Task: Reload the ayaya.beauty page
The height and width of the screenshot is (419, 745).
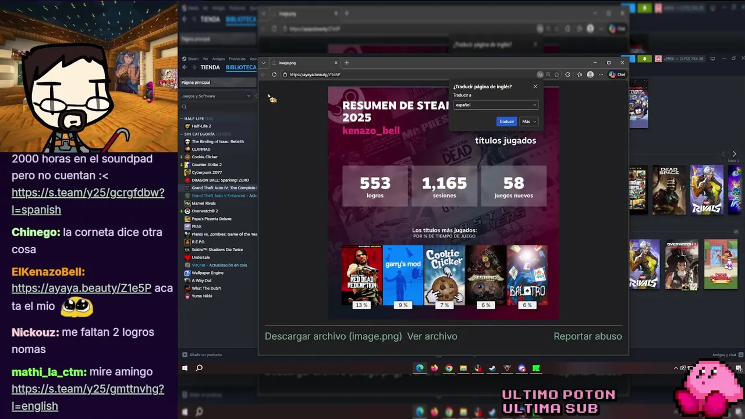Action: (274, 74)
